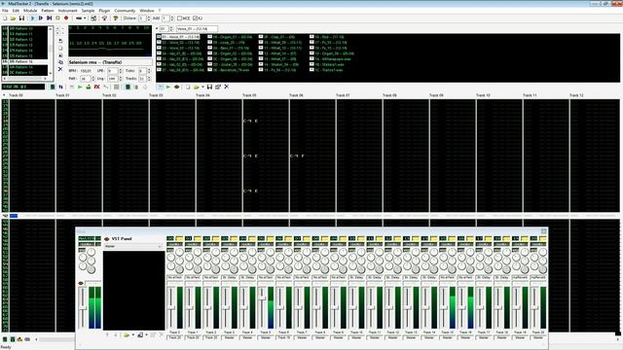
Task: Click the Track 12 column header
Action: coord(576,95)
